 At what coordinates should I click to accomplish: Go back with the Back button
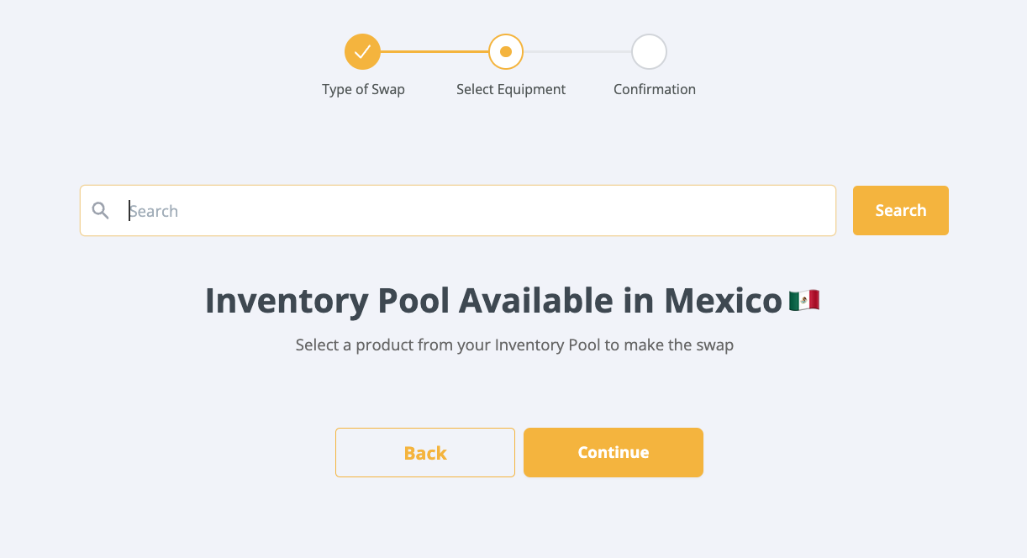[425, 453]
